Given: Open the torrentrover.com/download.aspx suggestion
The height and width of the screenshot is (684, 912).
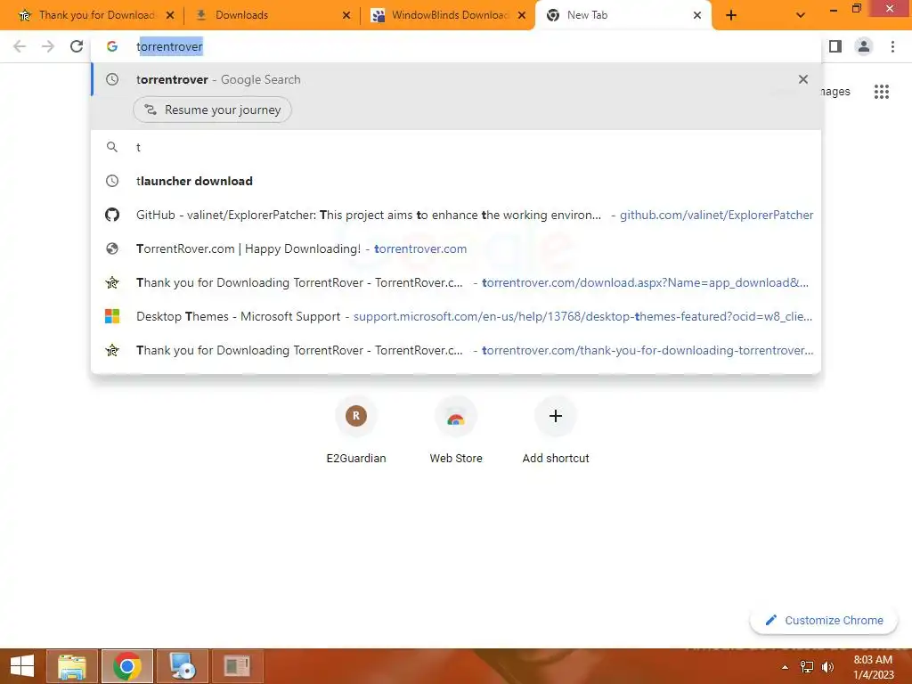Looking at the screenshot, I should pos(456,282).
